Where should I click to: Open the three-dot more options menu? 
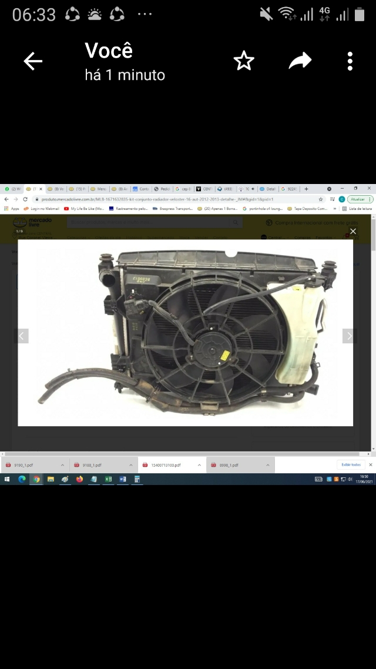(350, 61)
